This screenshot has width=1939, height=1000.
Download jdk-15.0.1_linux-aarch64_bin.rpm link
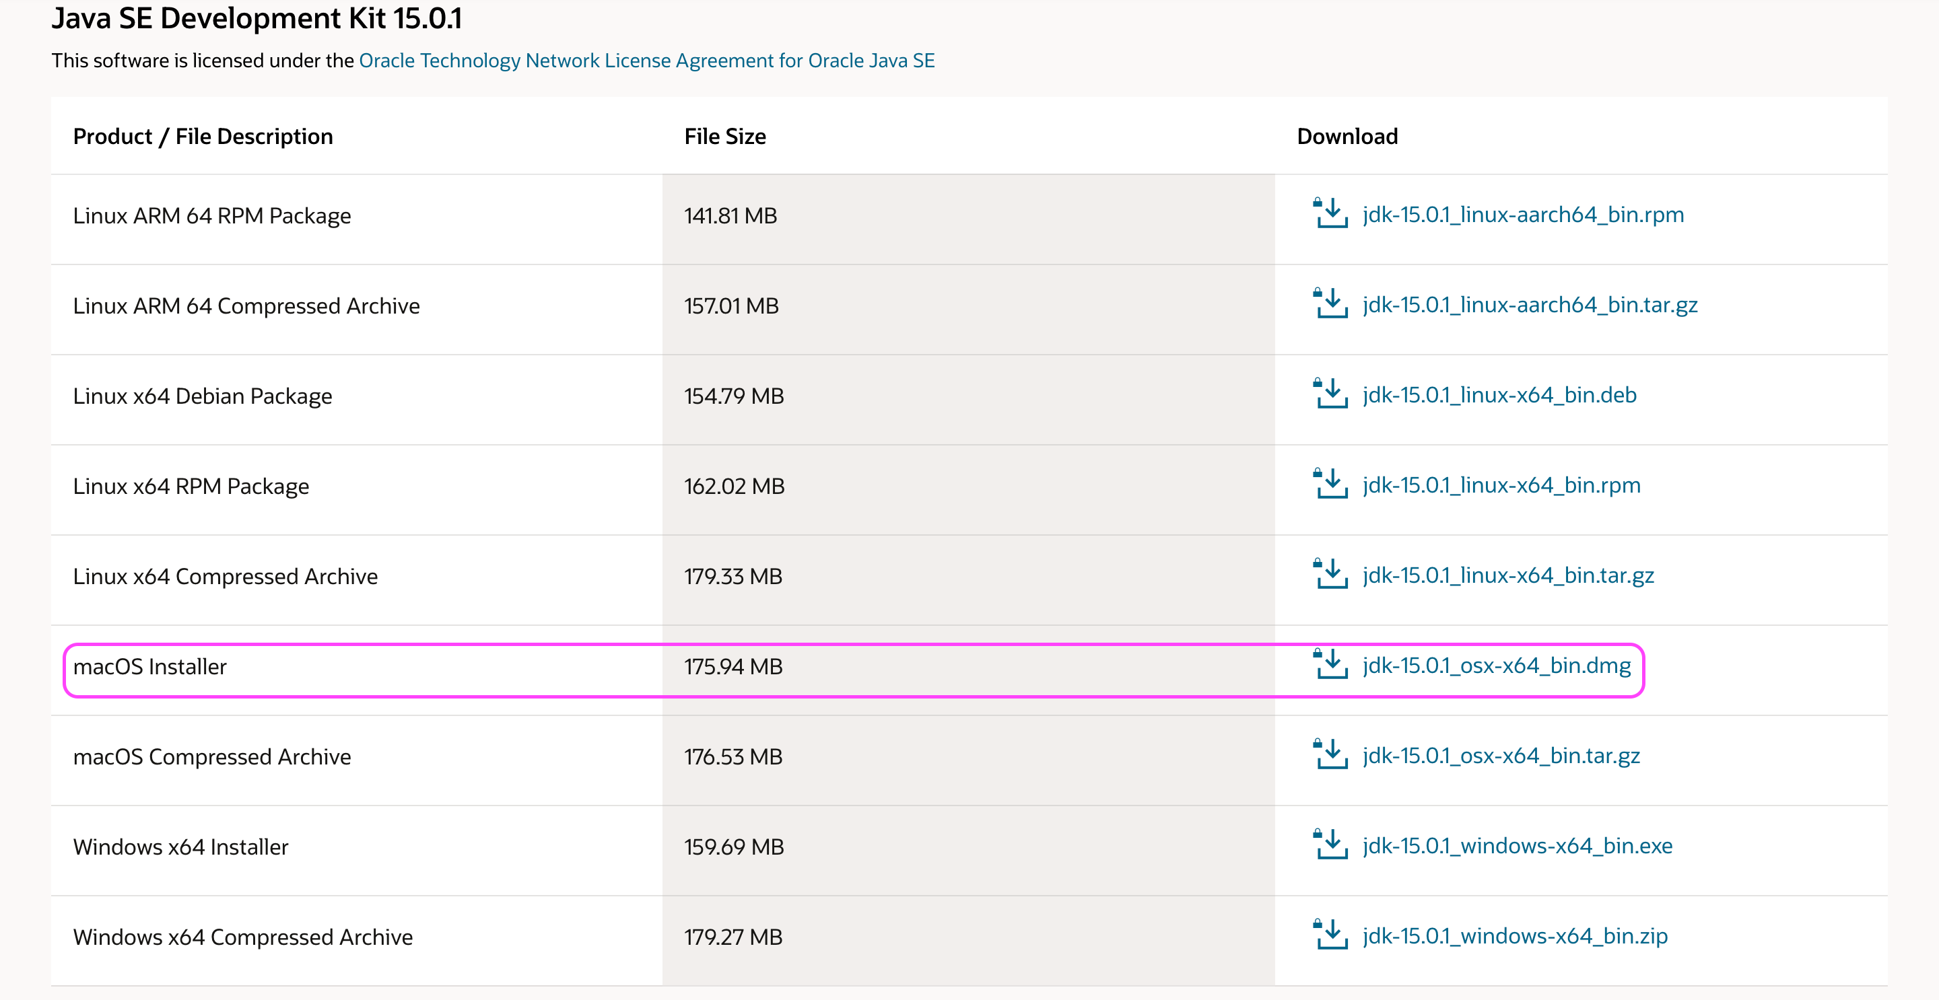click(1524, 215)
